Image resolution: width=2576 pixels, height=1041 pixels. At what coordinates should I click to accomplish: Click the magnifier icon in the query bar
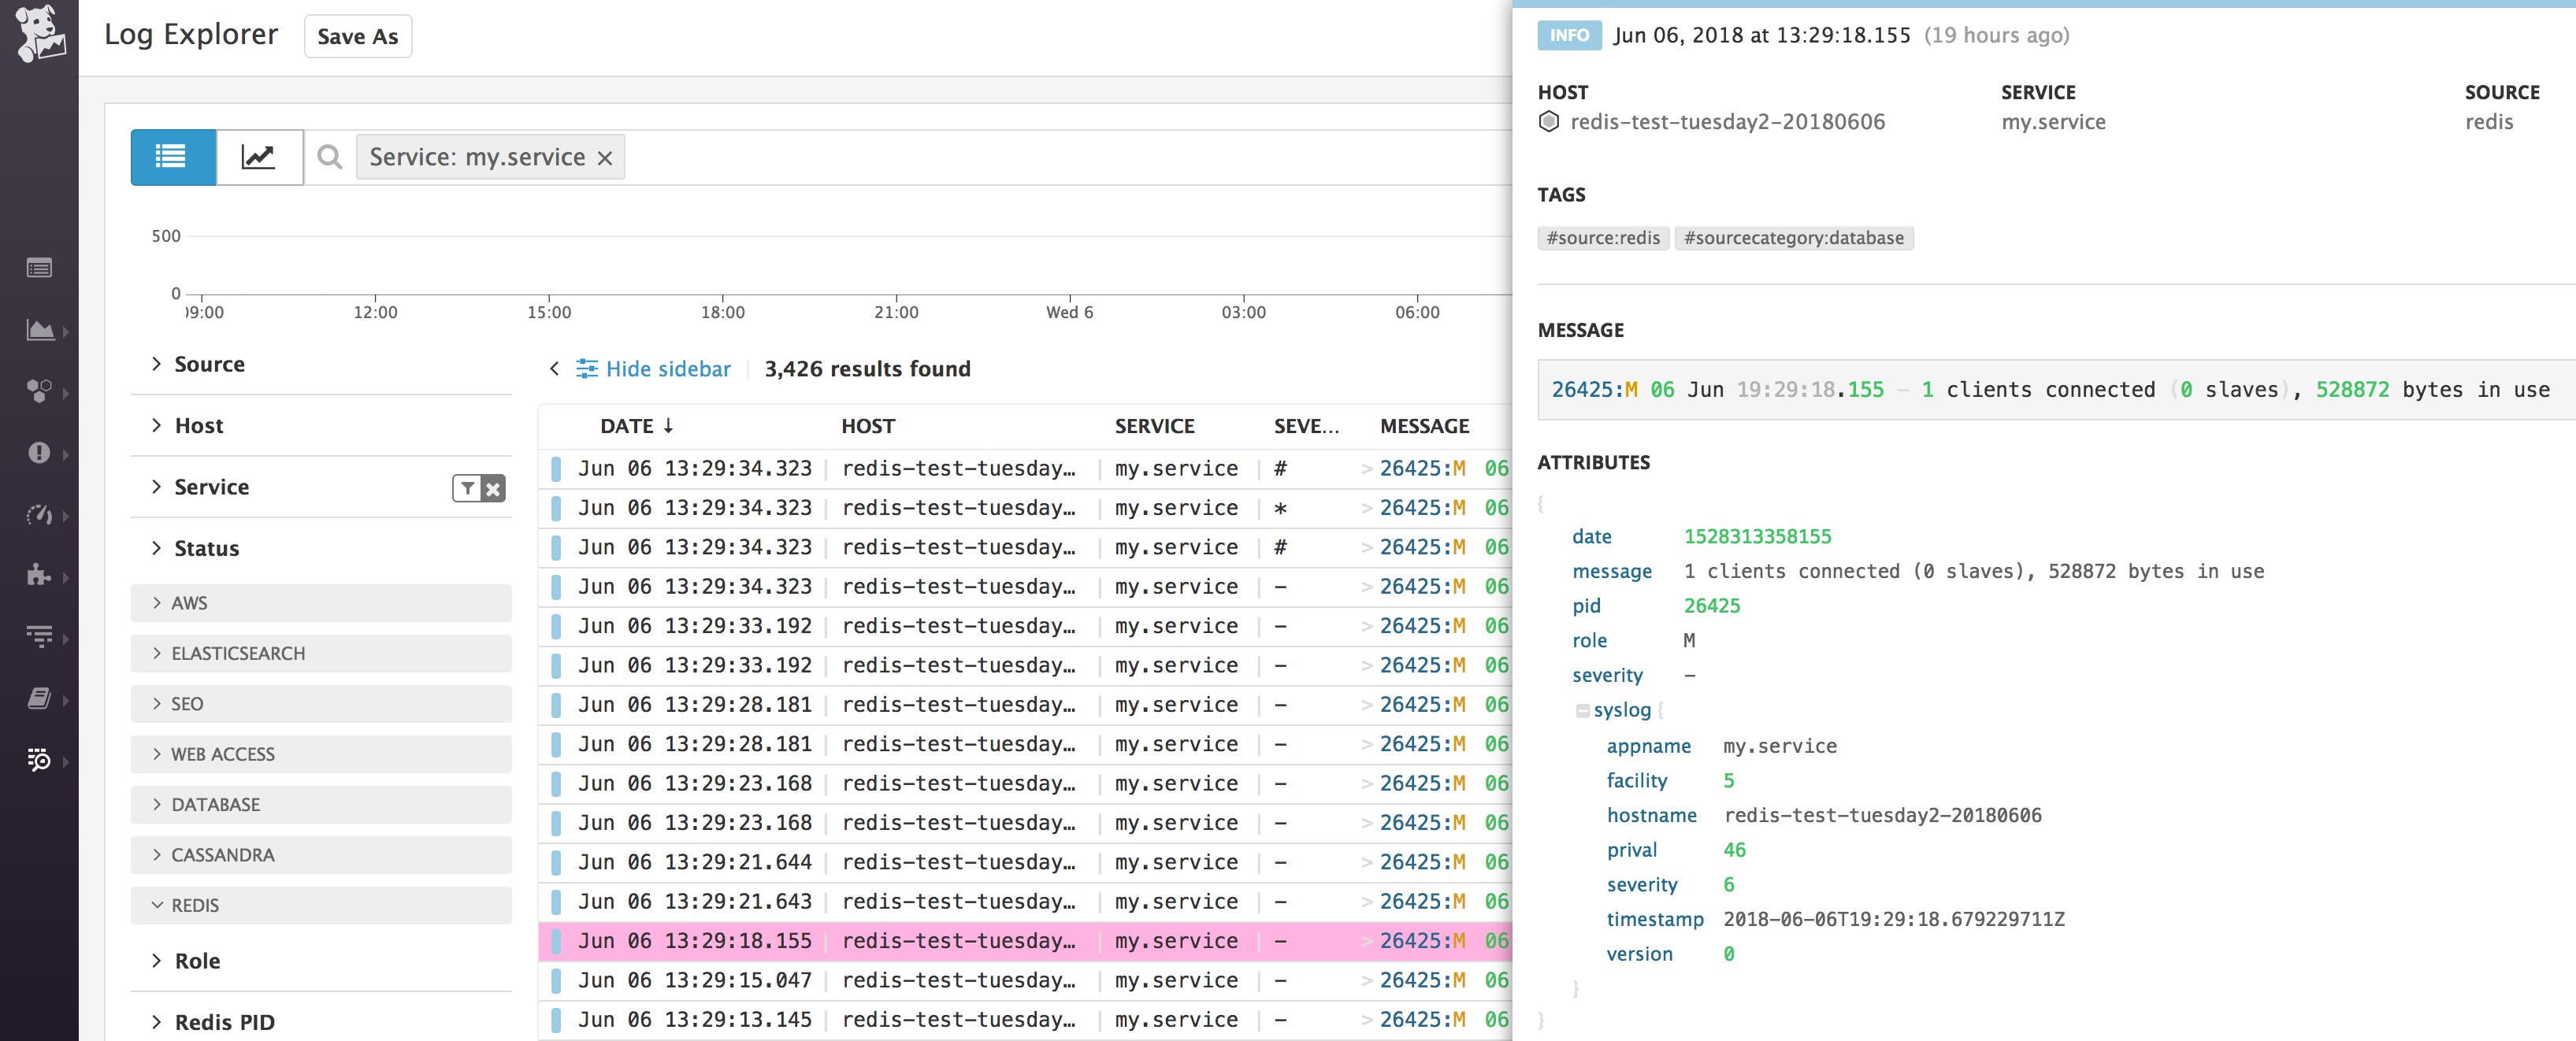329,157
